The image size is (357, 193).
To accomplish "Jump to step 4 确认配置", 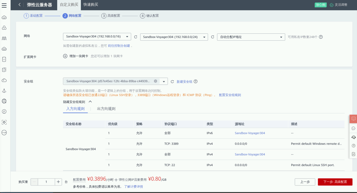I will [150, 16].
